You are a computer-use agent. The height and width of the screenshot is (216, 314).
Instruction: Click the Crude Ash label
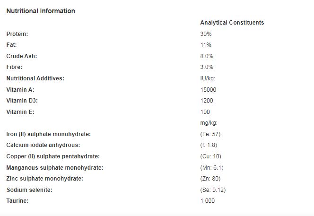[22, 56]
